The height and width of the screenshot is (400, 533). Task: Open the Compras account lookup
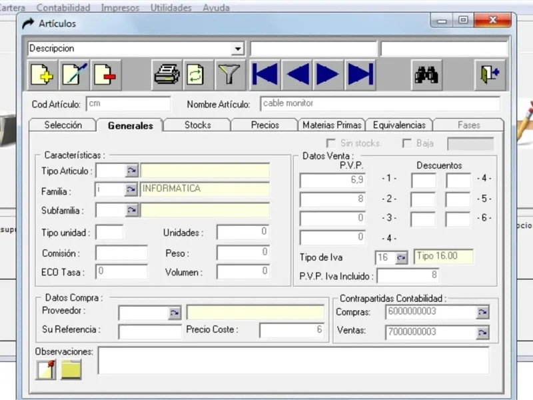pos(482,312)
